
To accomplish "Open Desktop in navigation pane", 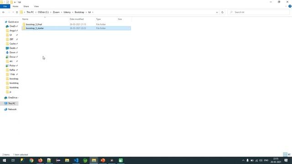I will point(11,48).
